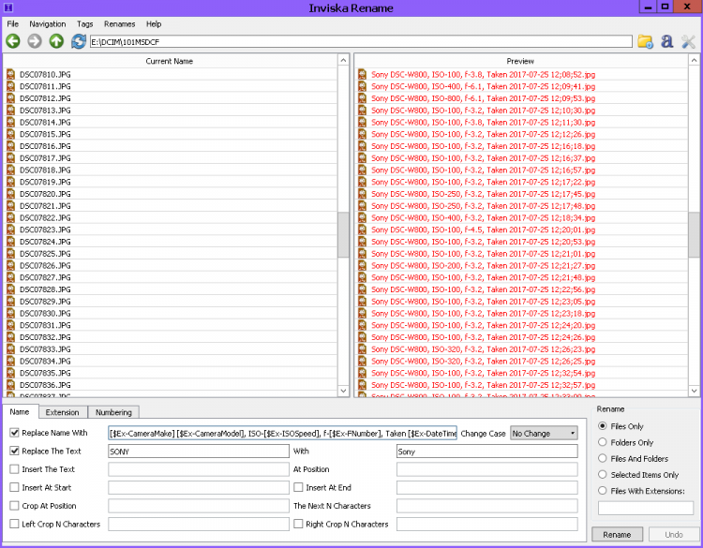Click the Insert The Text input field
Viewport: 703px width, 548px height.
click(199, 469)
